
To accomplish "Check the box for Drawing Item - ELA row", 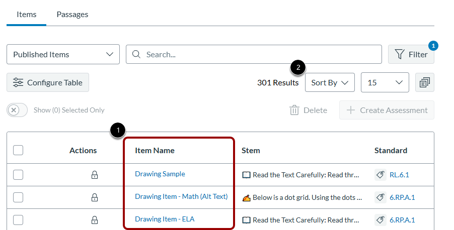I will tap(18, 220).
